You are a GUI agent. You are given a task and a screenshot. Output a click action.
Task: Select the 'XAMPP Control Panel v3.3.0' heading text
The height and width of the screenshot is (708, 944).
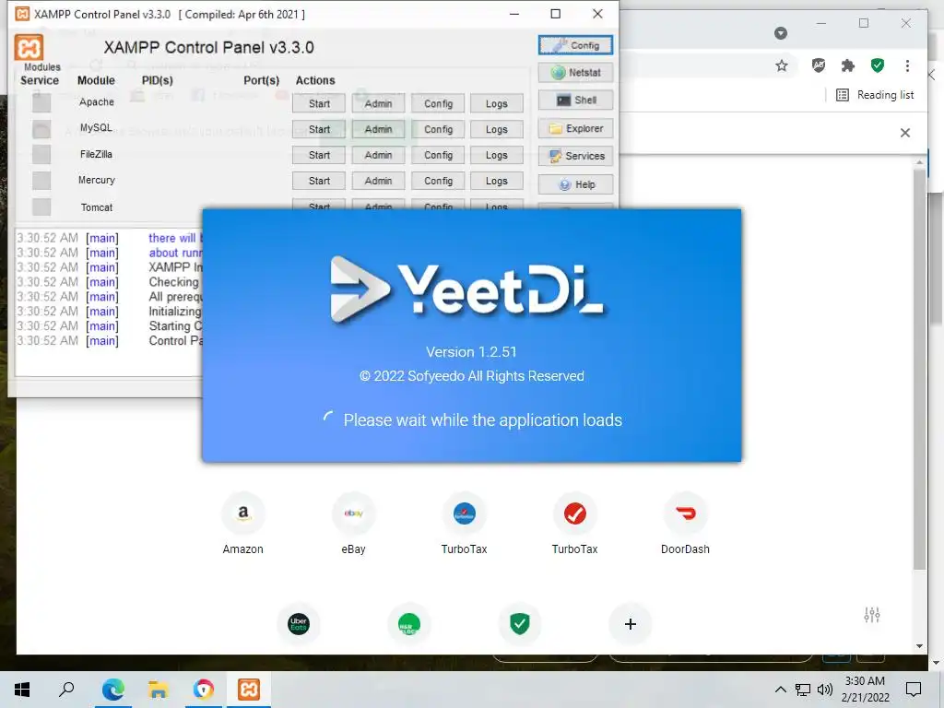point(209,48)
